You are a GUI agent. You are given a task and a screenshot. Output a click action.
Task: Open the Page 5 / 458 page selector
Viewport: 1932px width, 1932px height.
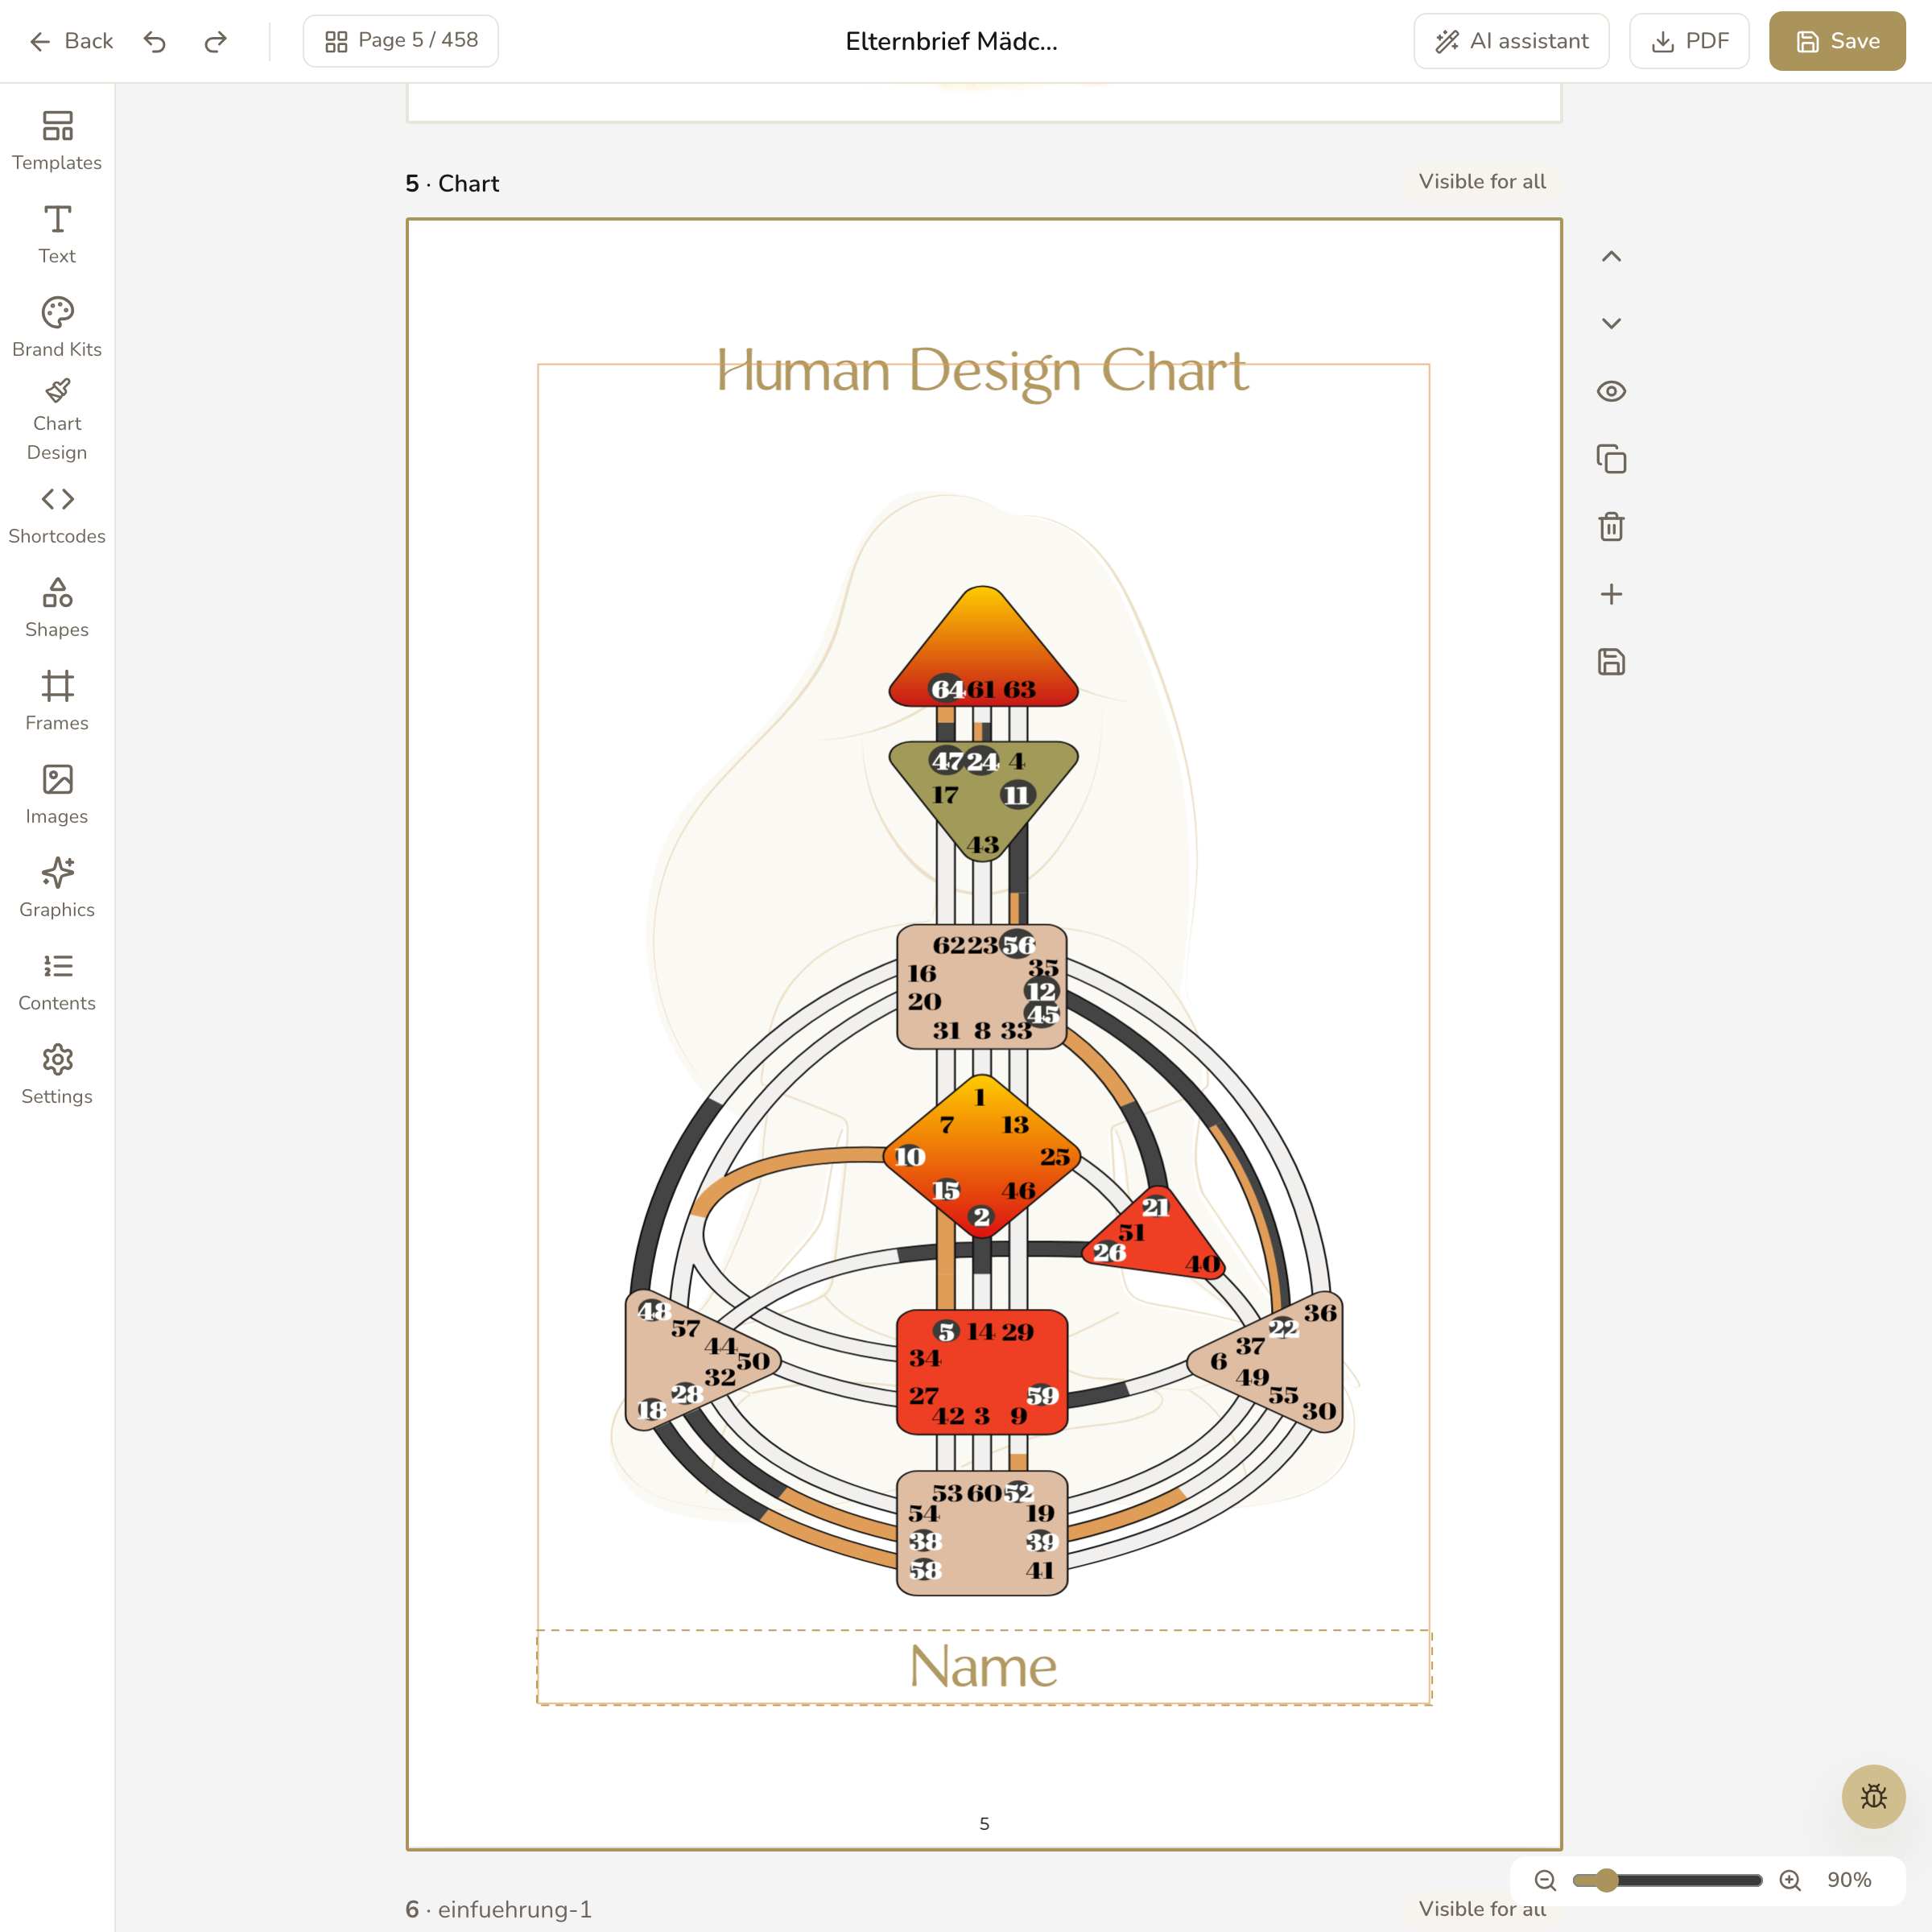pyautogui.click(x=401, y=41)
